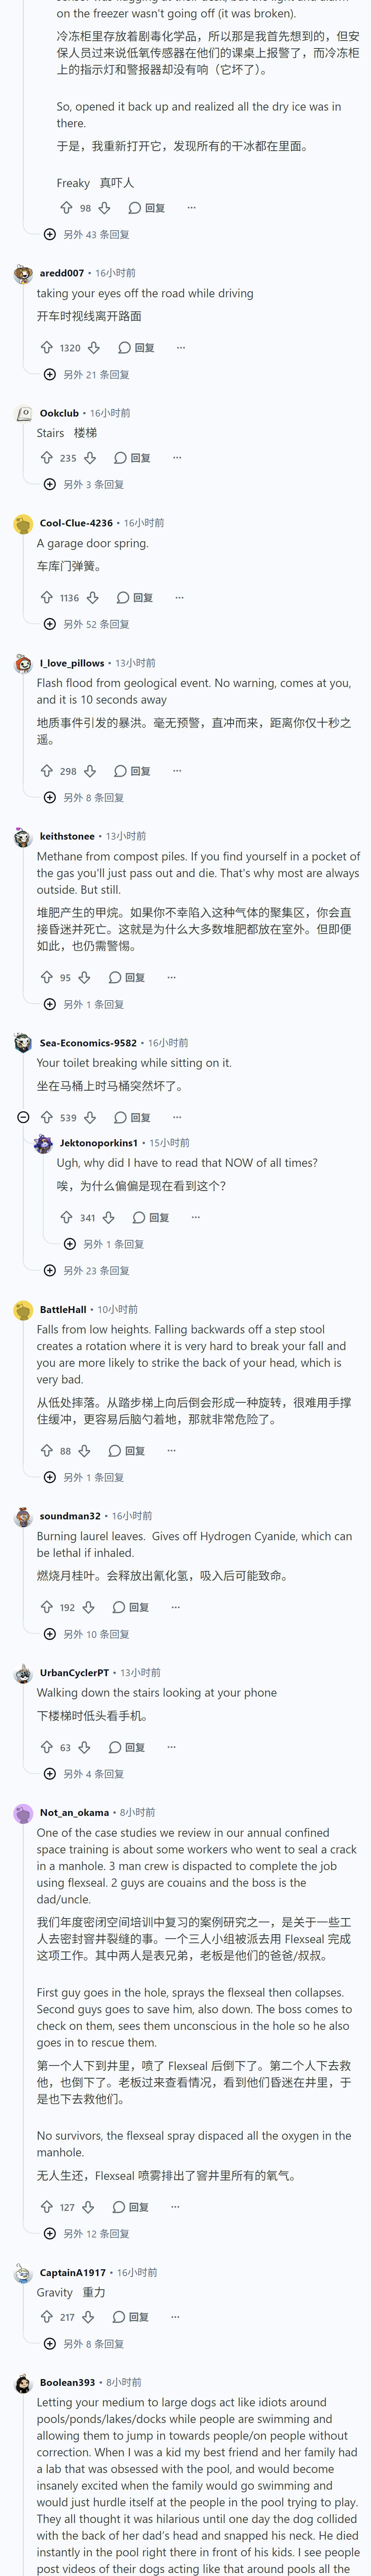This screenshot has height=2576, width=371.
Task: Open more options on I_love_pillows comment
Action: 177,771
